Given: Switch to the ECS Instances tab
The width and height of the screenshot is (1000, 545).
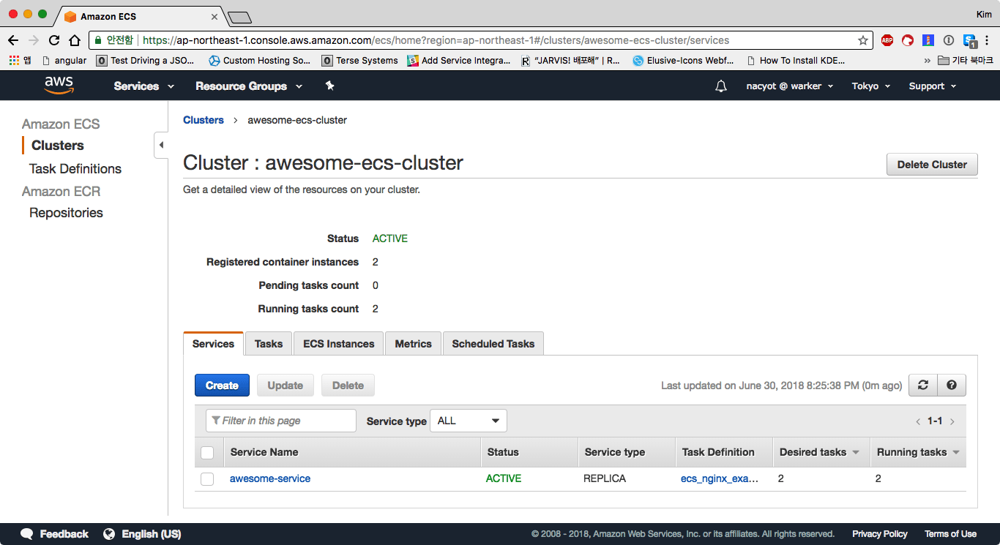Looking at the screenshot, I should coord(338,344).
